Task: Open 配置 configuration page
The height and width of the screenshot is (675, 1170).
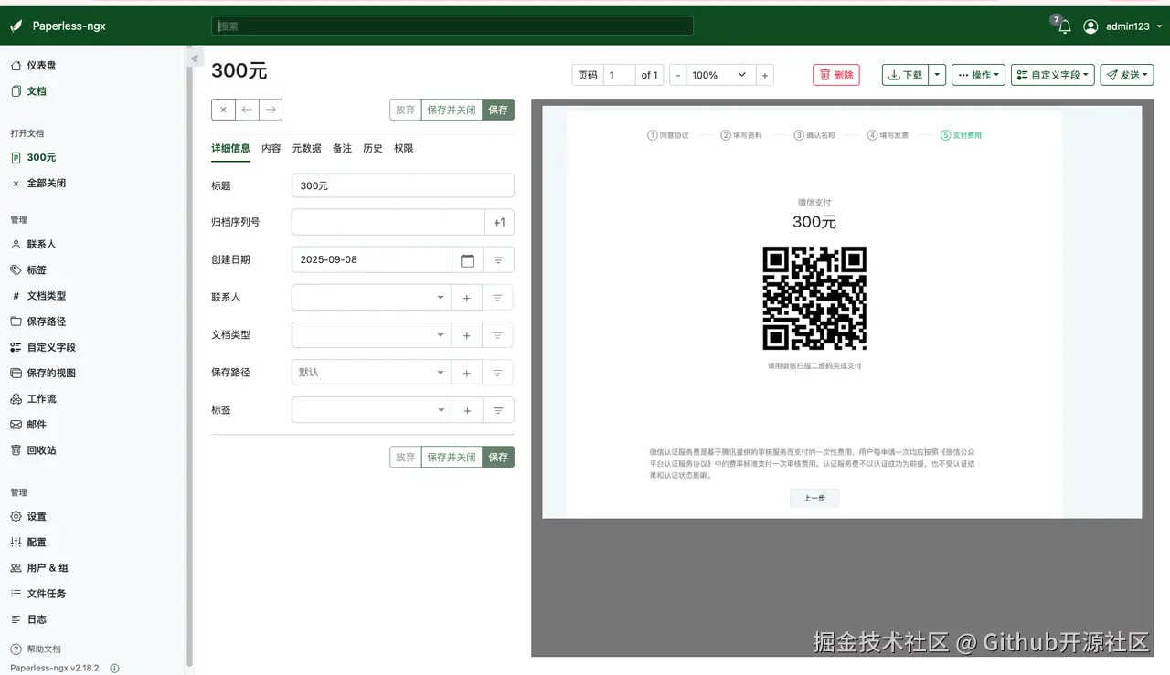Action: coord(28,542)
